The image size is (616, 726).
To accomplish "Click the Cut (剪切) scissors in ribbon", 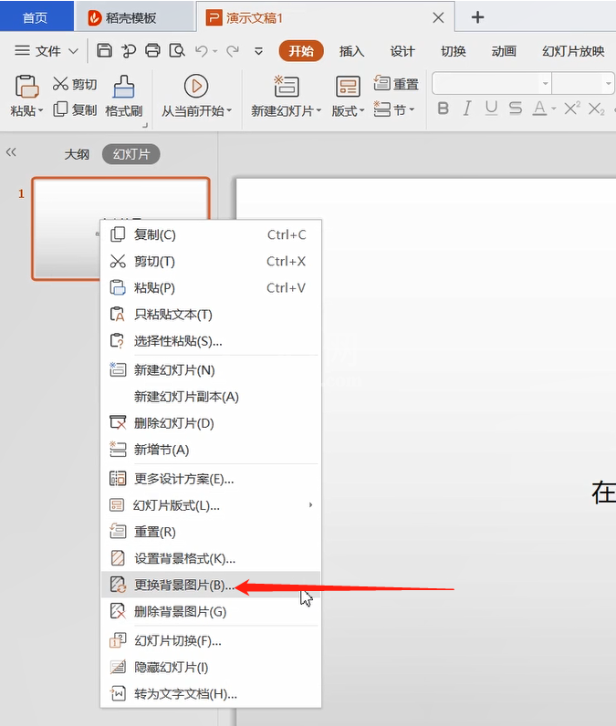I will 60,84.
